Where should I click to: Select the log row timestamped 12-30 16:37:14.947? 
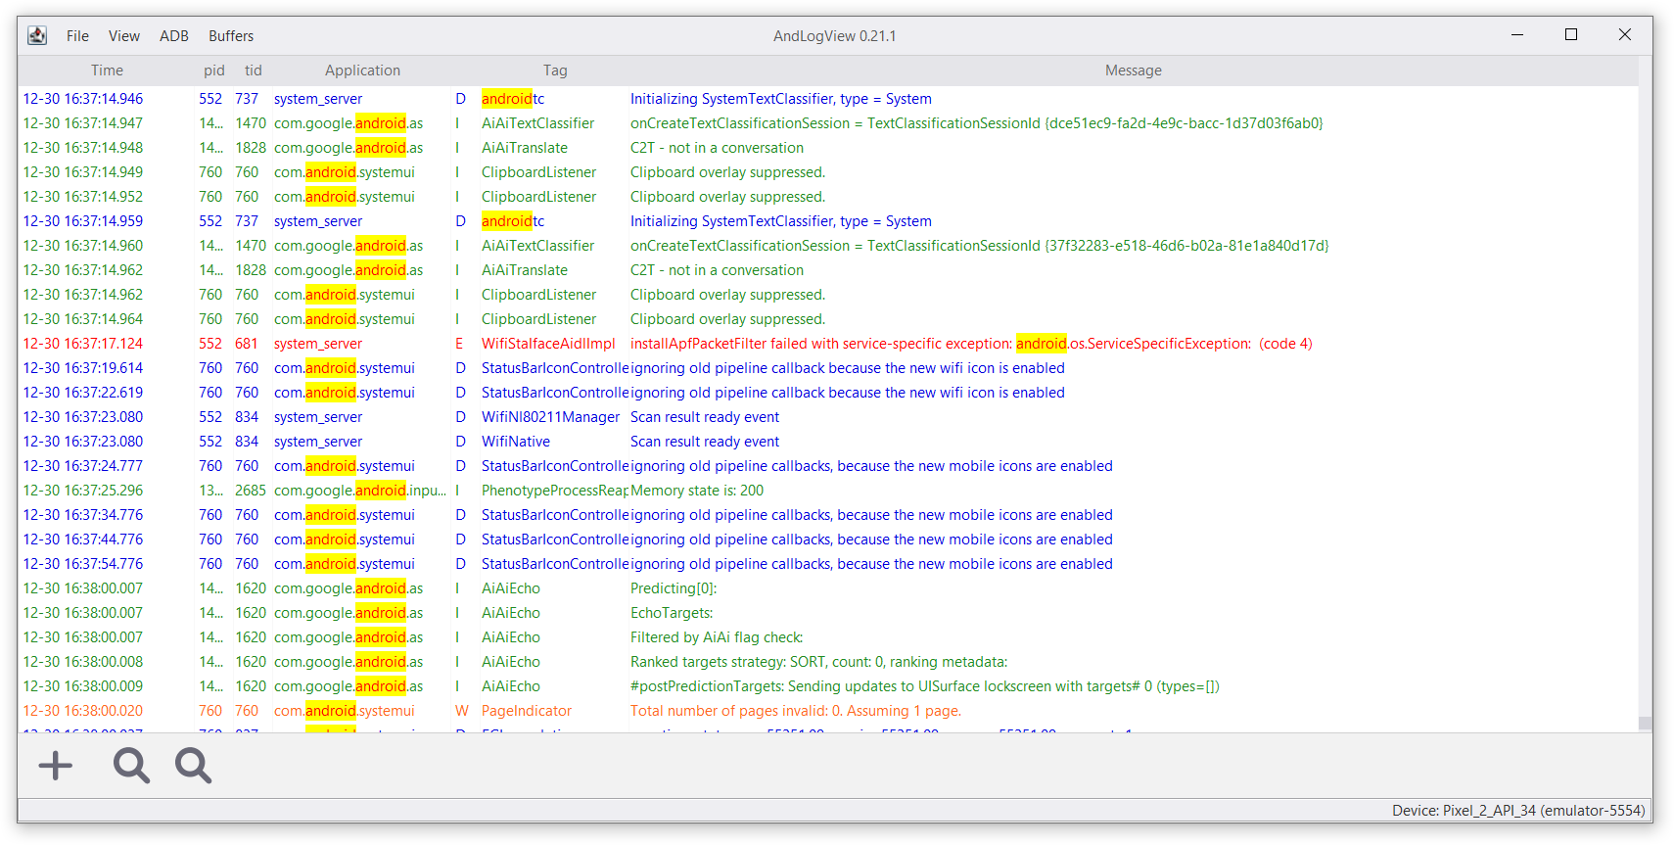(x=828, y=123)
